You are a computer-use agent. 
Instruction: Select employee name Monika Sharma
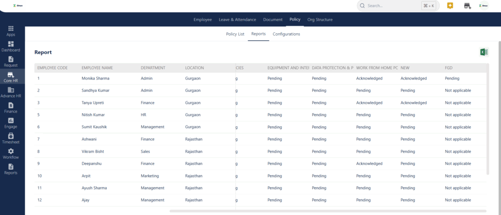click(x=95, y=78)
